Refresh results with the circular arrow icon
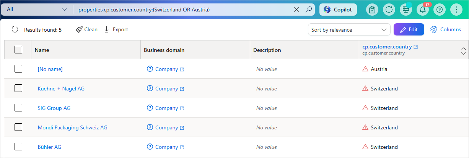This screenshot has width=469, height=158. pos(15,30)
